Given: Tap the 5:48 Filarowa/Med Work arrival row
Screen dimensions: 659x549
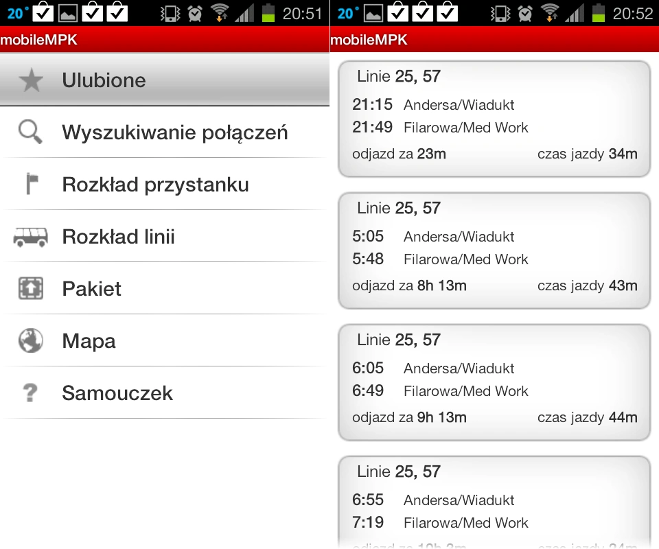Looking at the screenshot, I should (x=440, y=259).
